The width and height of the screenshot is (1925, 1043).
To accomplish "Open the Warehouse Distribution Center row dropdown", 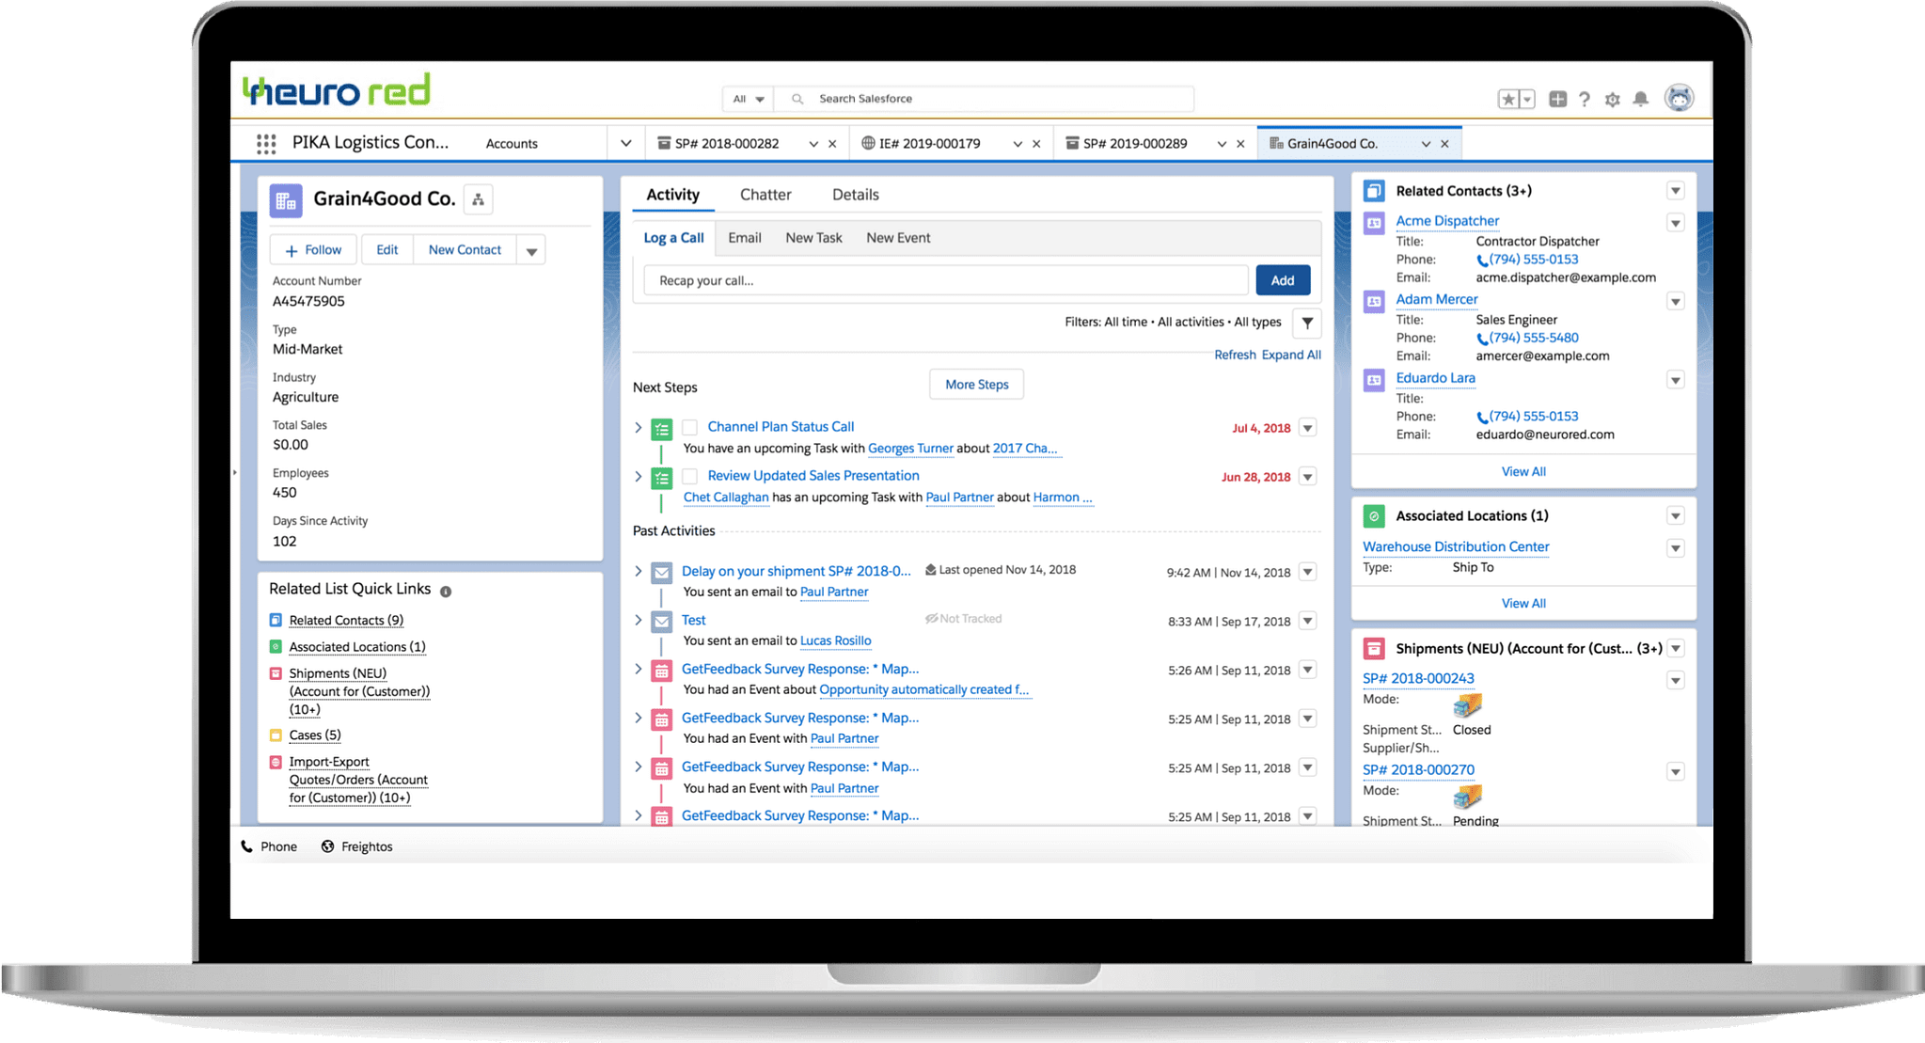I will 1675,548.
